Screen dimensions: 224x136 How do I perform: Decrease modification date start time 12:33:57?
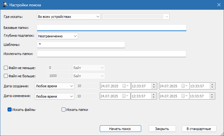pyautogui.click(x=154, y=97)
